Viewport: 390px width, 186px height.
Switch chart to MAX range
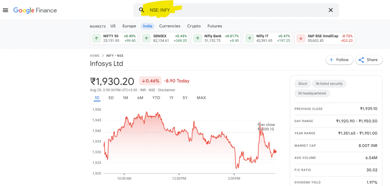(201, 98)
